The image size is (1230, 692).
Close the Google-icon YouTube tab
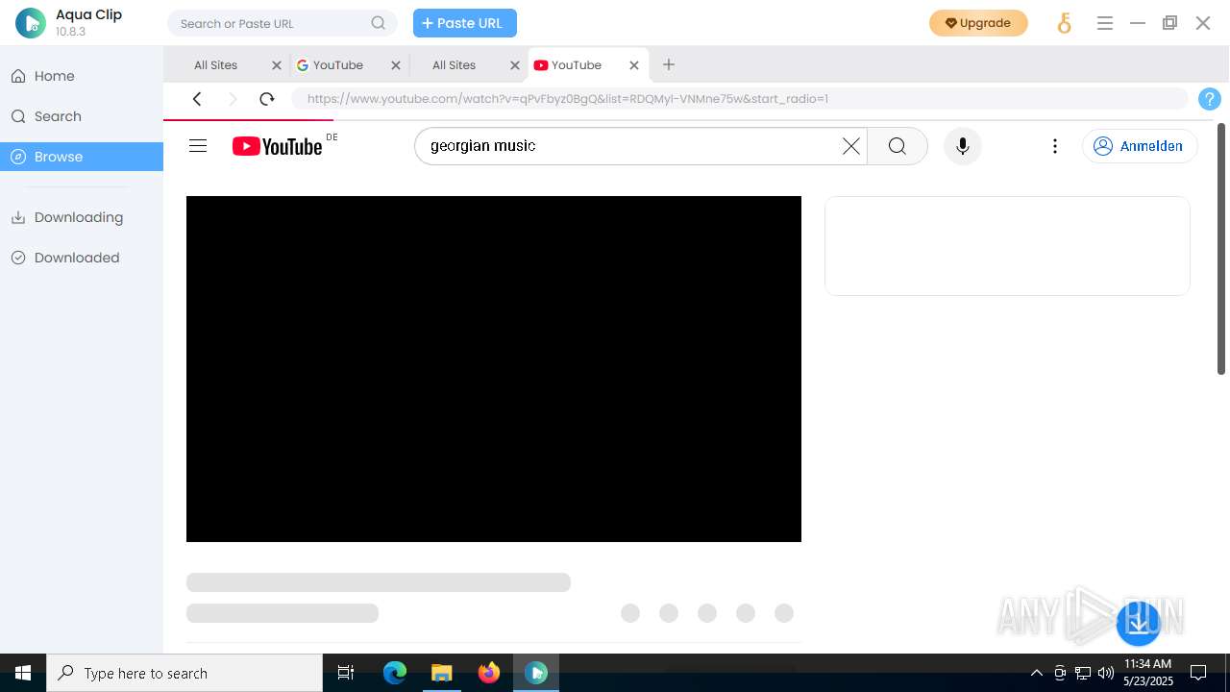click(396, 65)
